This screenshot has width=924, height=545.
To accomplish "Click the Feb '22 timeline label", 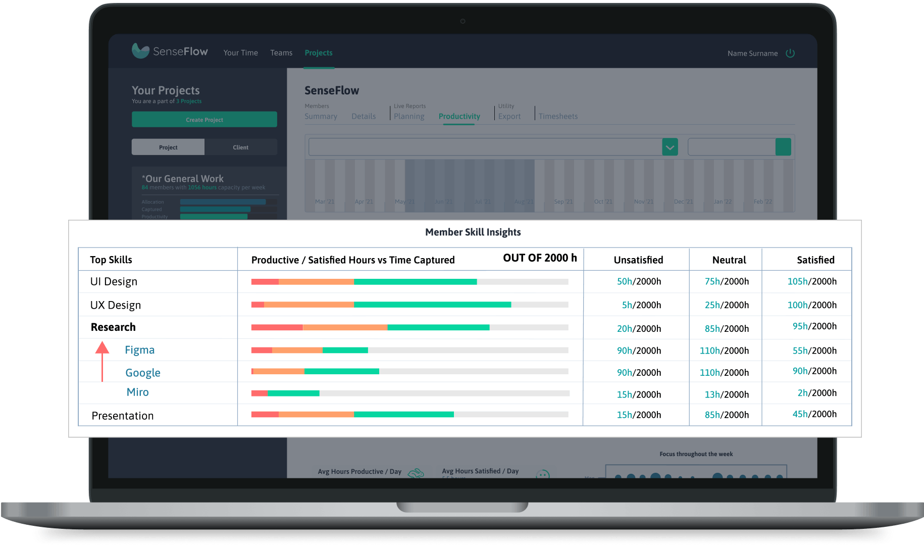I will 763,202.
